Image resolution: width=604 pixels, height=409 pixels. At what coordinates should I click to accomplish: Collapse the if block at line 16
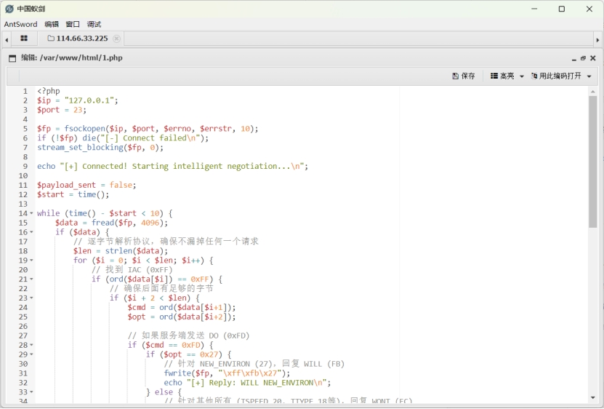tap(31, 232)
